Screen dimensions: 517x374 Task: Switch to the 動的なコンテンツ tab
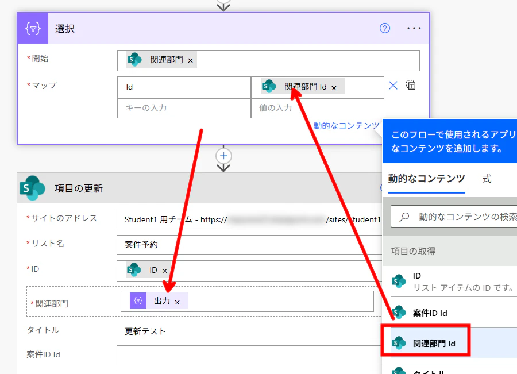pyautogui.click(x=426, y=179)
